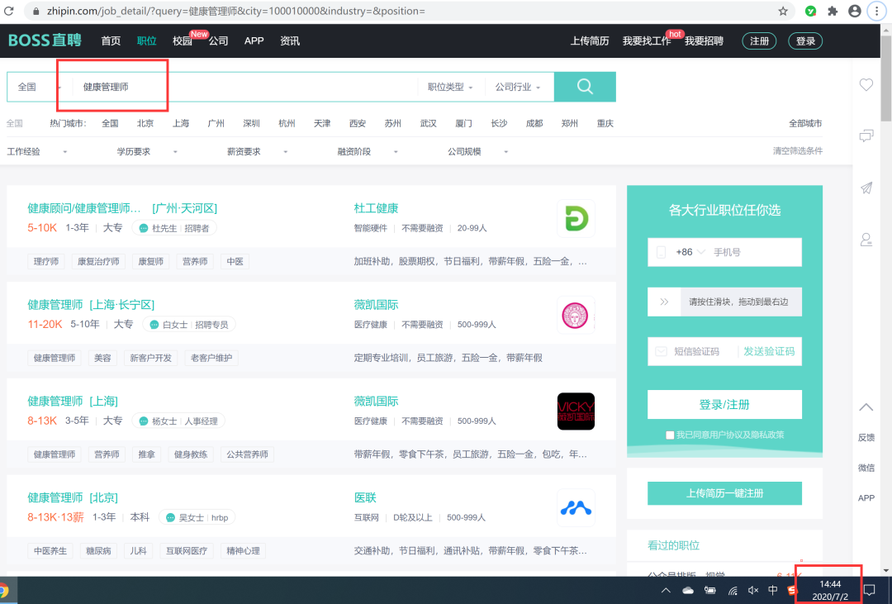Click the 注册 button in the header
This screenshot has width=892, height=604.
click(x=759, y=41)
